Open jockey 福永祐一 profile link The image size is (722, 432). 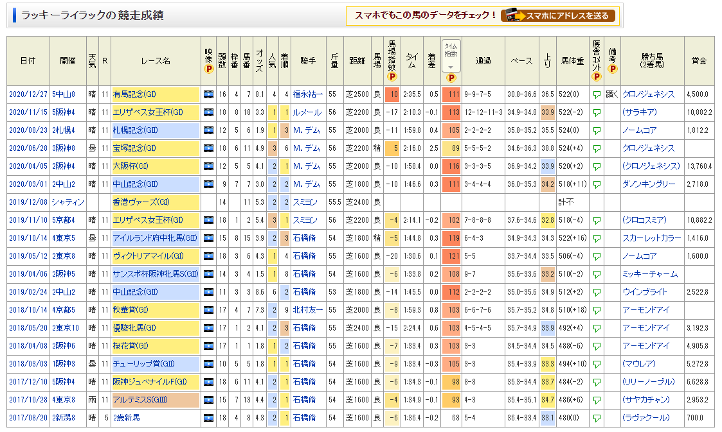307,94
